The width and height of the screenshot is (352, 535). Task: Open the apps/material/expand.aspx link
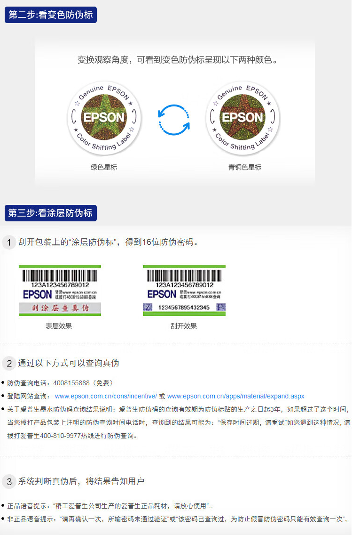(x=235, y=396)
